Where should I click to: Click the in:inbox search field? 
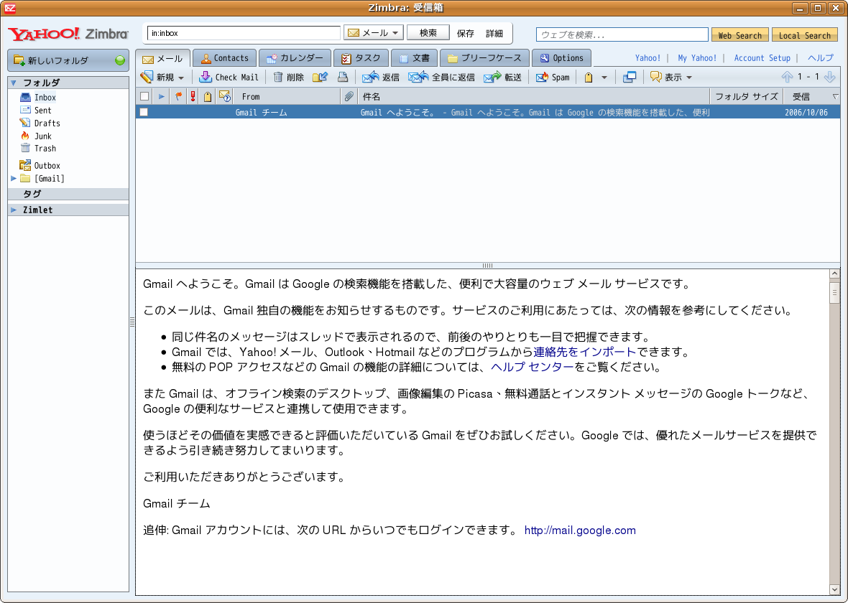coord(244,33)
